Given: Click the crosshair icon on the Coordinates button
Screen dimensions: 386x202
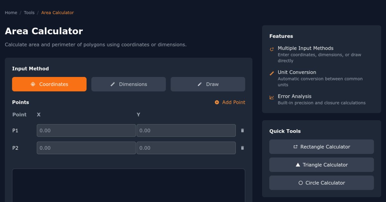Looking at the screenshot, I should pyautogui.click(x=33, y=84).
